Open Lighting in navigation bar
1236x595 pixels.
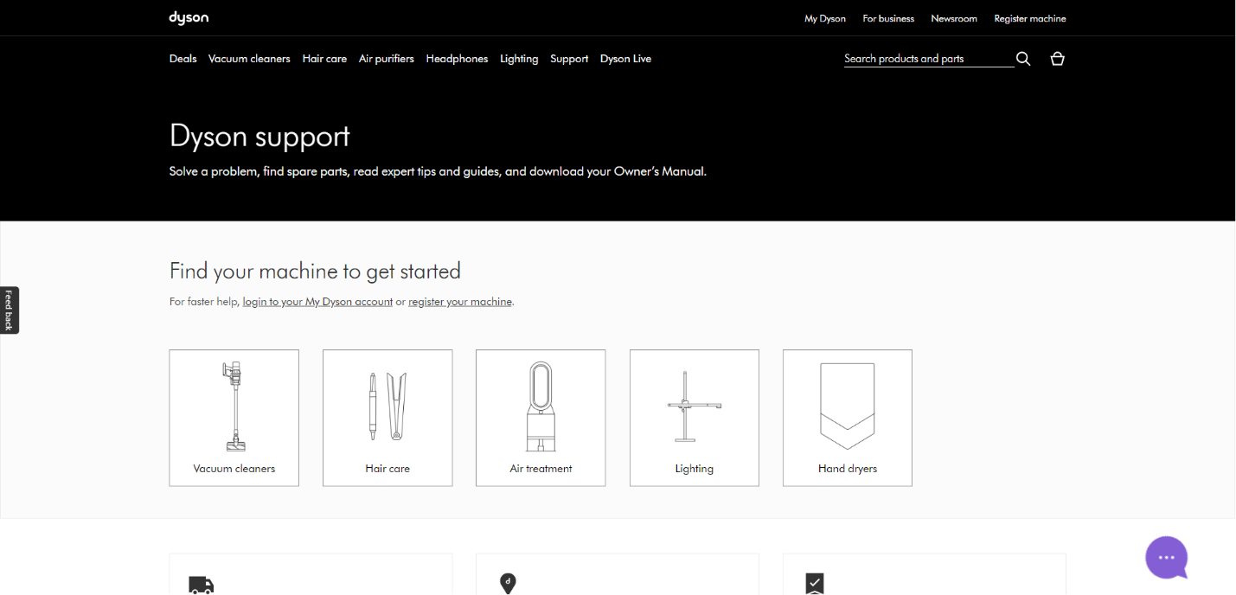click(519, 59)
